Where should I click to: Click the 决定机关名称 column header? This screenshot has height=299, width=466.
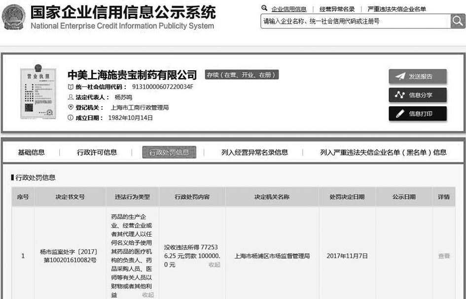(x=272, y=197)
